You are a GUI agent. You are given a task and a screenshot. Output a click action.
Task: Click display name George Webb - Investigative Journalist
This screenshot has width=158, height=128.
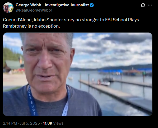click(52, 5)
